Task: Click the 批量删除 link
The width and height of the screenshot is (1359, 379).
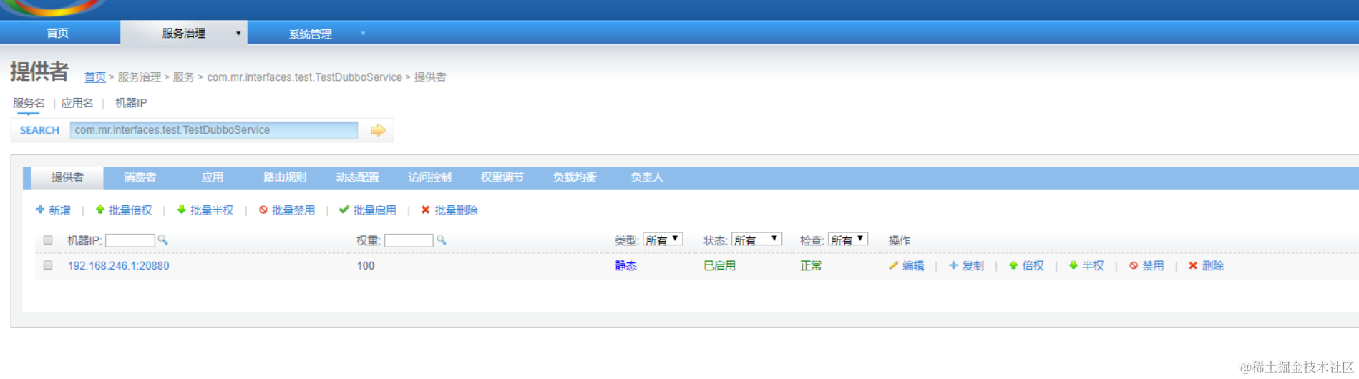Action: 457,210
